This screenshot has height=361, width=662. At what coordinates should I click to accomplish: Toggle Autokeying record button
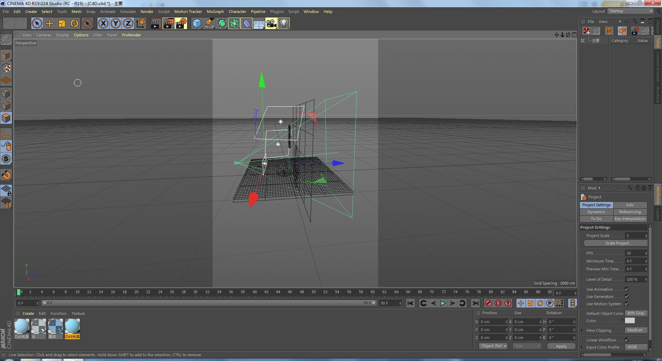click(x=498, y=303)
